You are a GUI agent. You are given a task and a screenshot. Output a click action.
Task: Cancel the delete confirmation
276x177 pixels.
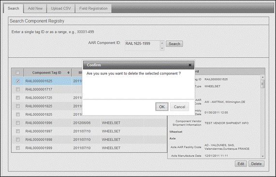coord(179,107)
